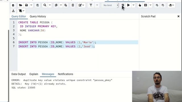The width and height of the screenshot is (182, 102).
Task: Click the Paste rows icon
Action: pos(66,5)
